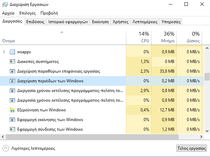The image size is (210, 157).
Task: Maximize the Task Manager window
Action: (x=186, y=4)
